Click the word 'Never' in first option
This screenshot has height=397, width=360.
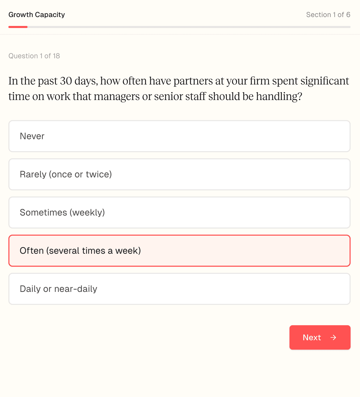coord(32,136)
